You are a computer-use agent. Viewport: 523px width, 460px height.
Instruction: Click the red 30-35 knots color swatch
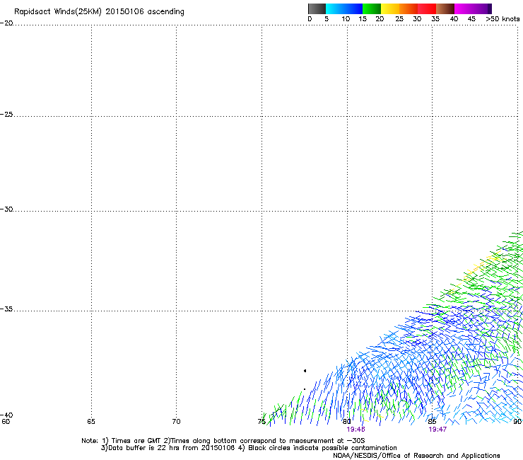click(427, 8)
